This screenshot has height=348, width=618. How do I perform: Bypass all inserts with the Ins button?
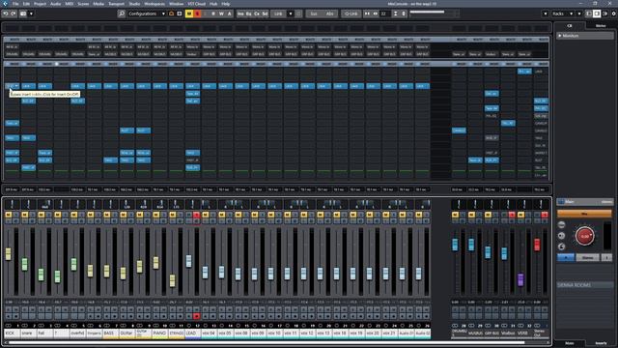click(240, 14)
